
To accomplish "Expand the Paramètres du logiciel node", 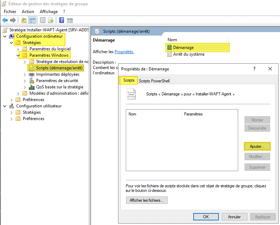I will pos(18,49).
